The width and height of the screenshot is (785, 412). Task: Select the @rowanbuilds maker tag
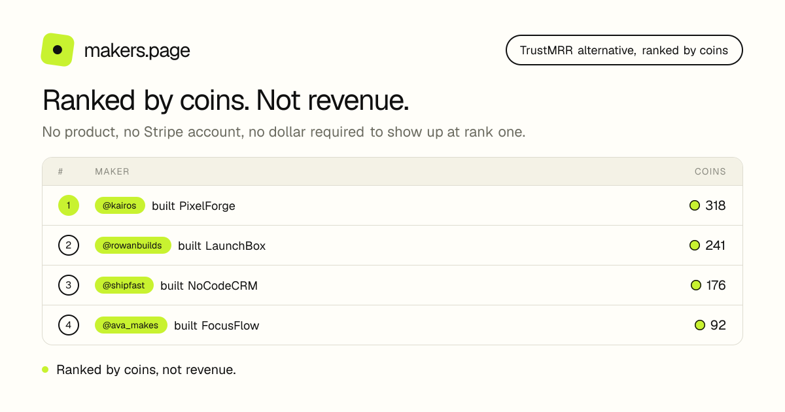click(133, 245)
